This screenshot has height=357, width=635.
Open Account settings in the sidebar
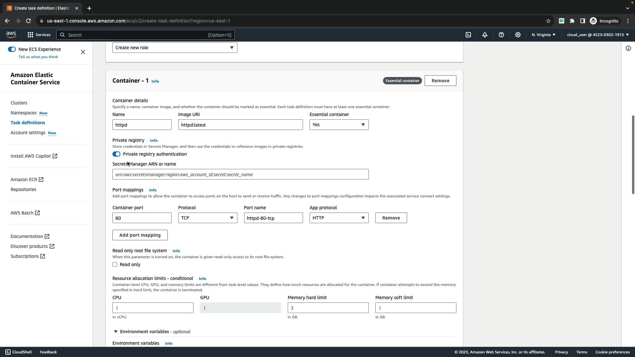(28, 133)
